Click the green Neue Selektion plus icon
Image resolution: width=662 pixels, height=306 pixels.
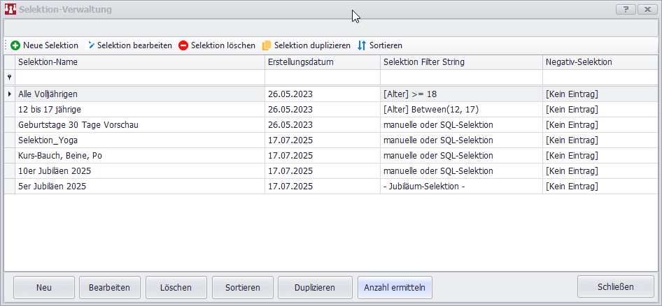(15, 45)
